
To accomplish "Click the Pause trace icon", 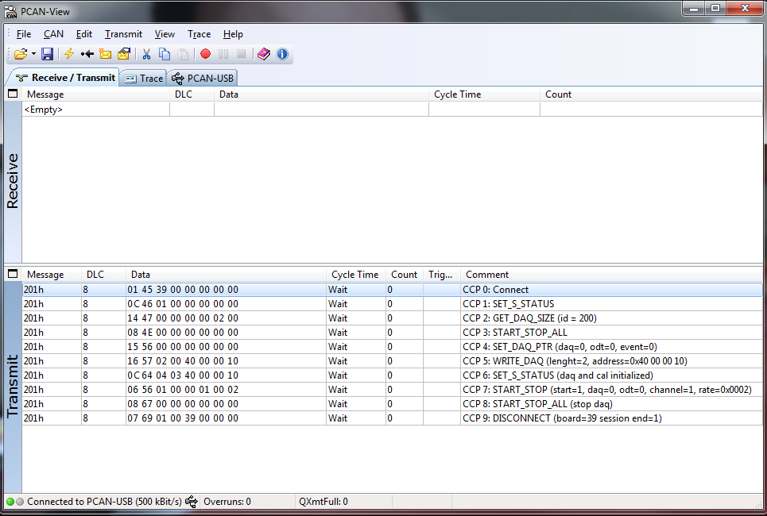I will (223, 54).
